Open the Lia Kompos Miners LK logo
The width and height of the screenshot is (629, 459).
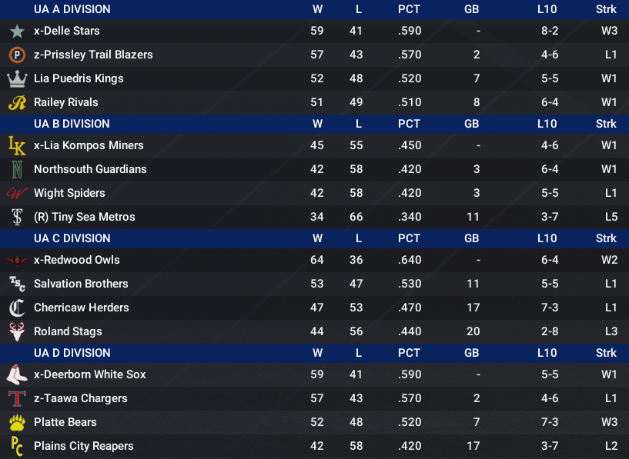pyautogui.click(x=17, y=145)
